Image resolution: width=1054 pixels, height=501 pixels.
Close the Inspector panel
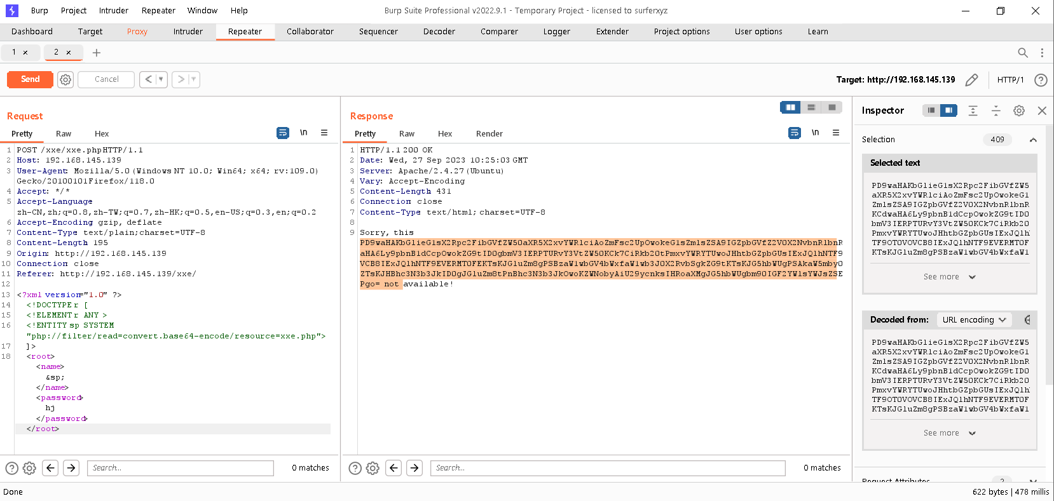click(x=1042, y=110)
